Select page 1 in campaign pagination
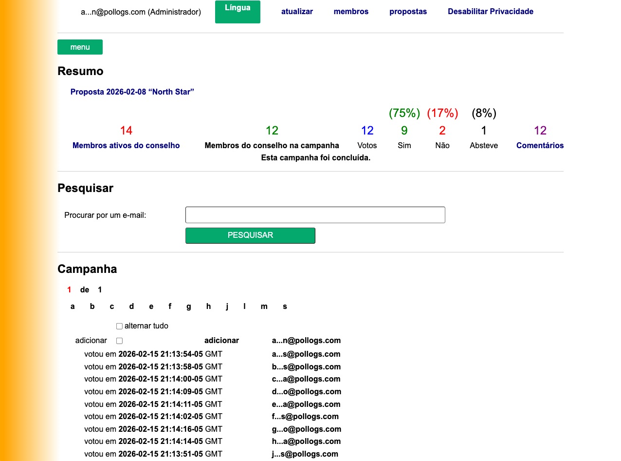Screen dimensions: 621x461 [x=69, y=290]
